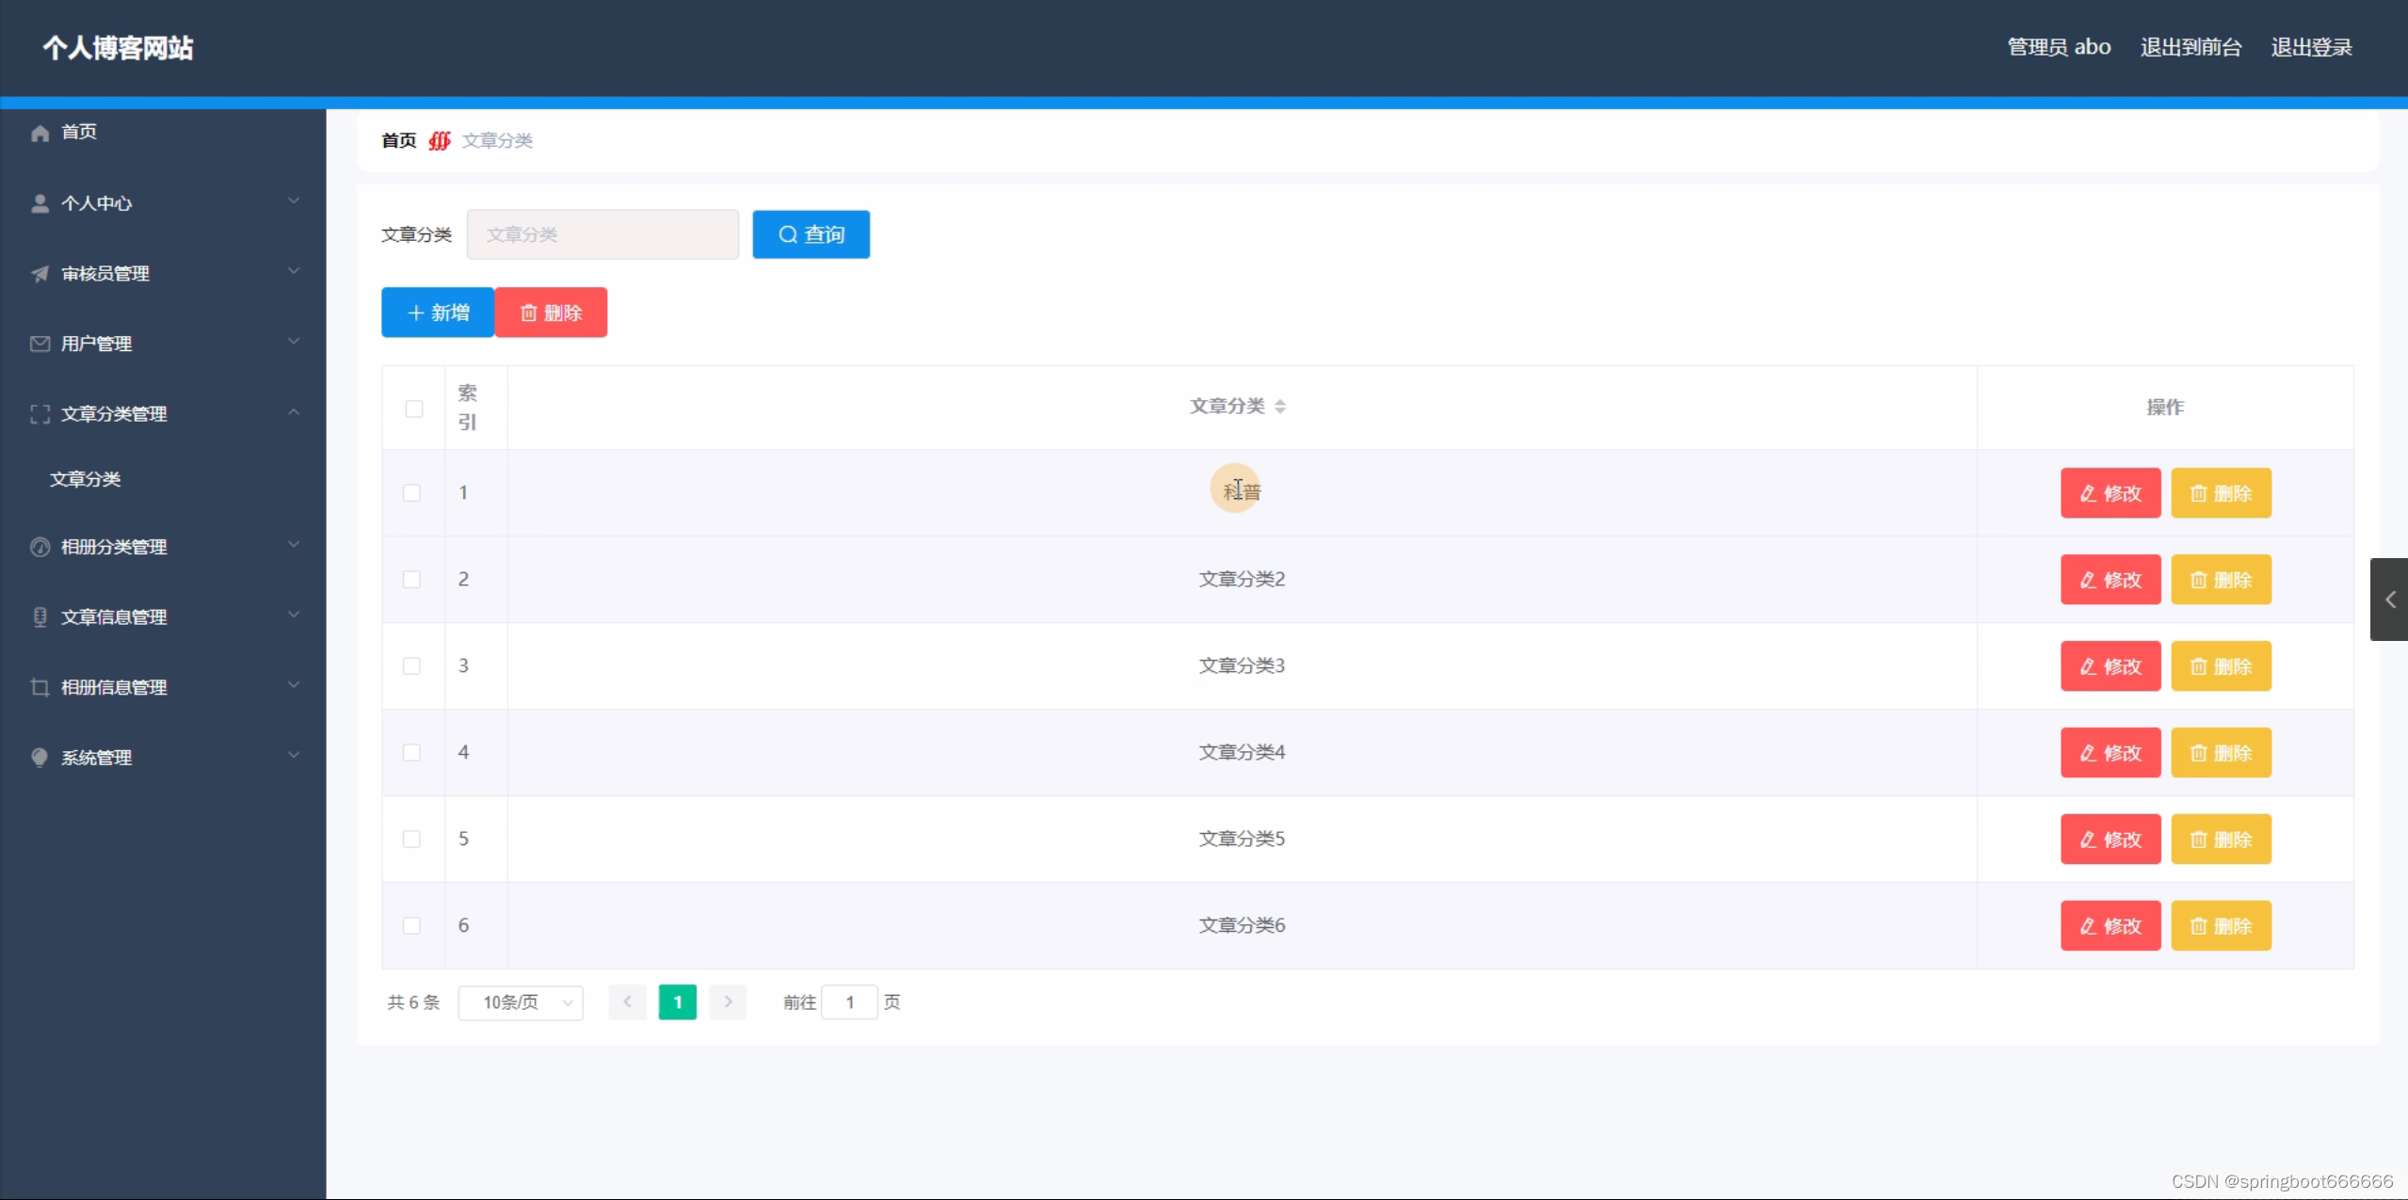Click the paper plane icon beside 审核员管理
This screenshot has height=1200, width=2408.
click(x=40, y=274)
